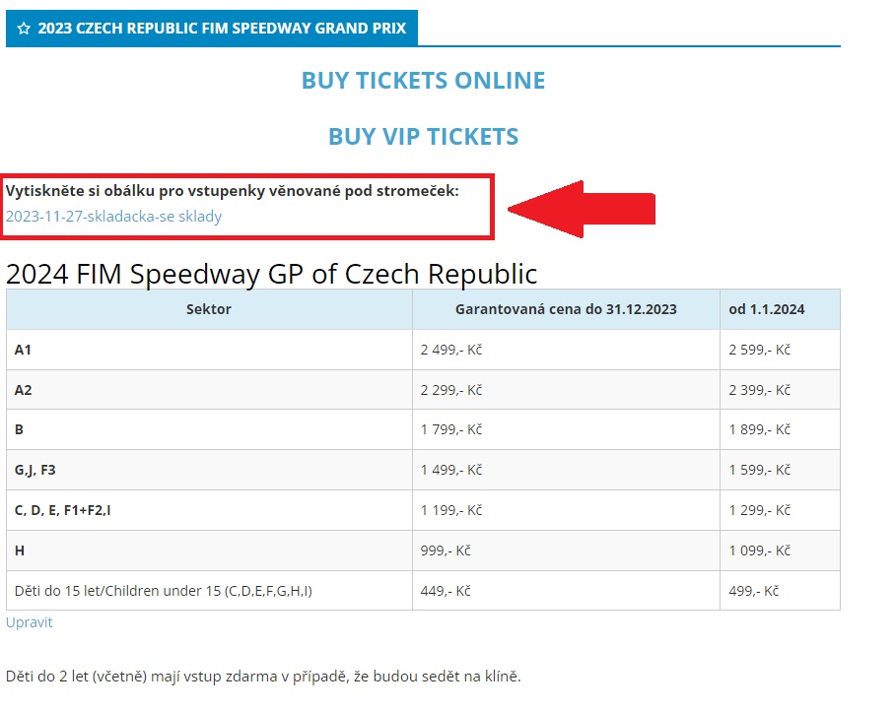Click the 2024 FIM Speedway GP heading
Screen dimensions: 896x711
point(271,273)
